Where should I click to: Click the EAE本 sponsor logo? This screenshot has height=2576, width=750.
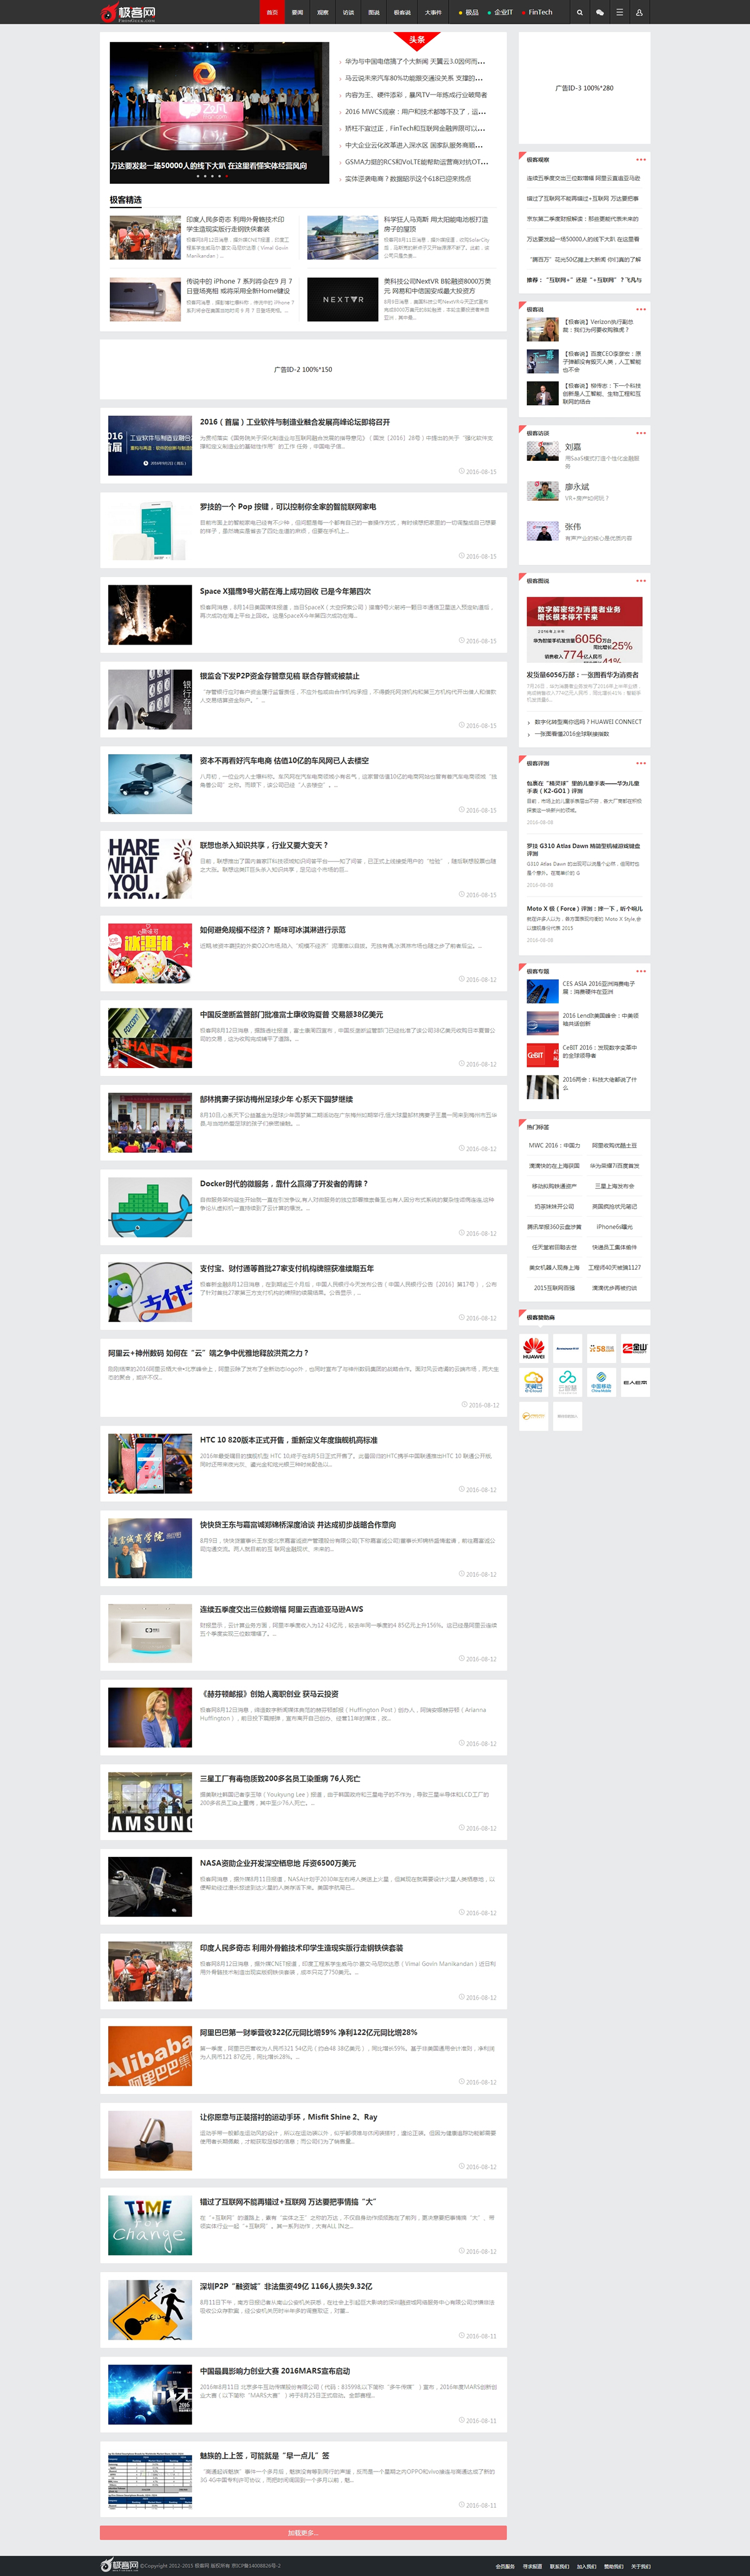(635, 1382)
